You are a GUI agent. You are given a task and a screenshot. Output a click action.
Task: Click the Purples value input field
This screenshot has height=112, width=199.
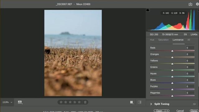[190, 86]
